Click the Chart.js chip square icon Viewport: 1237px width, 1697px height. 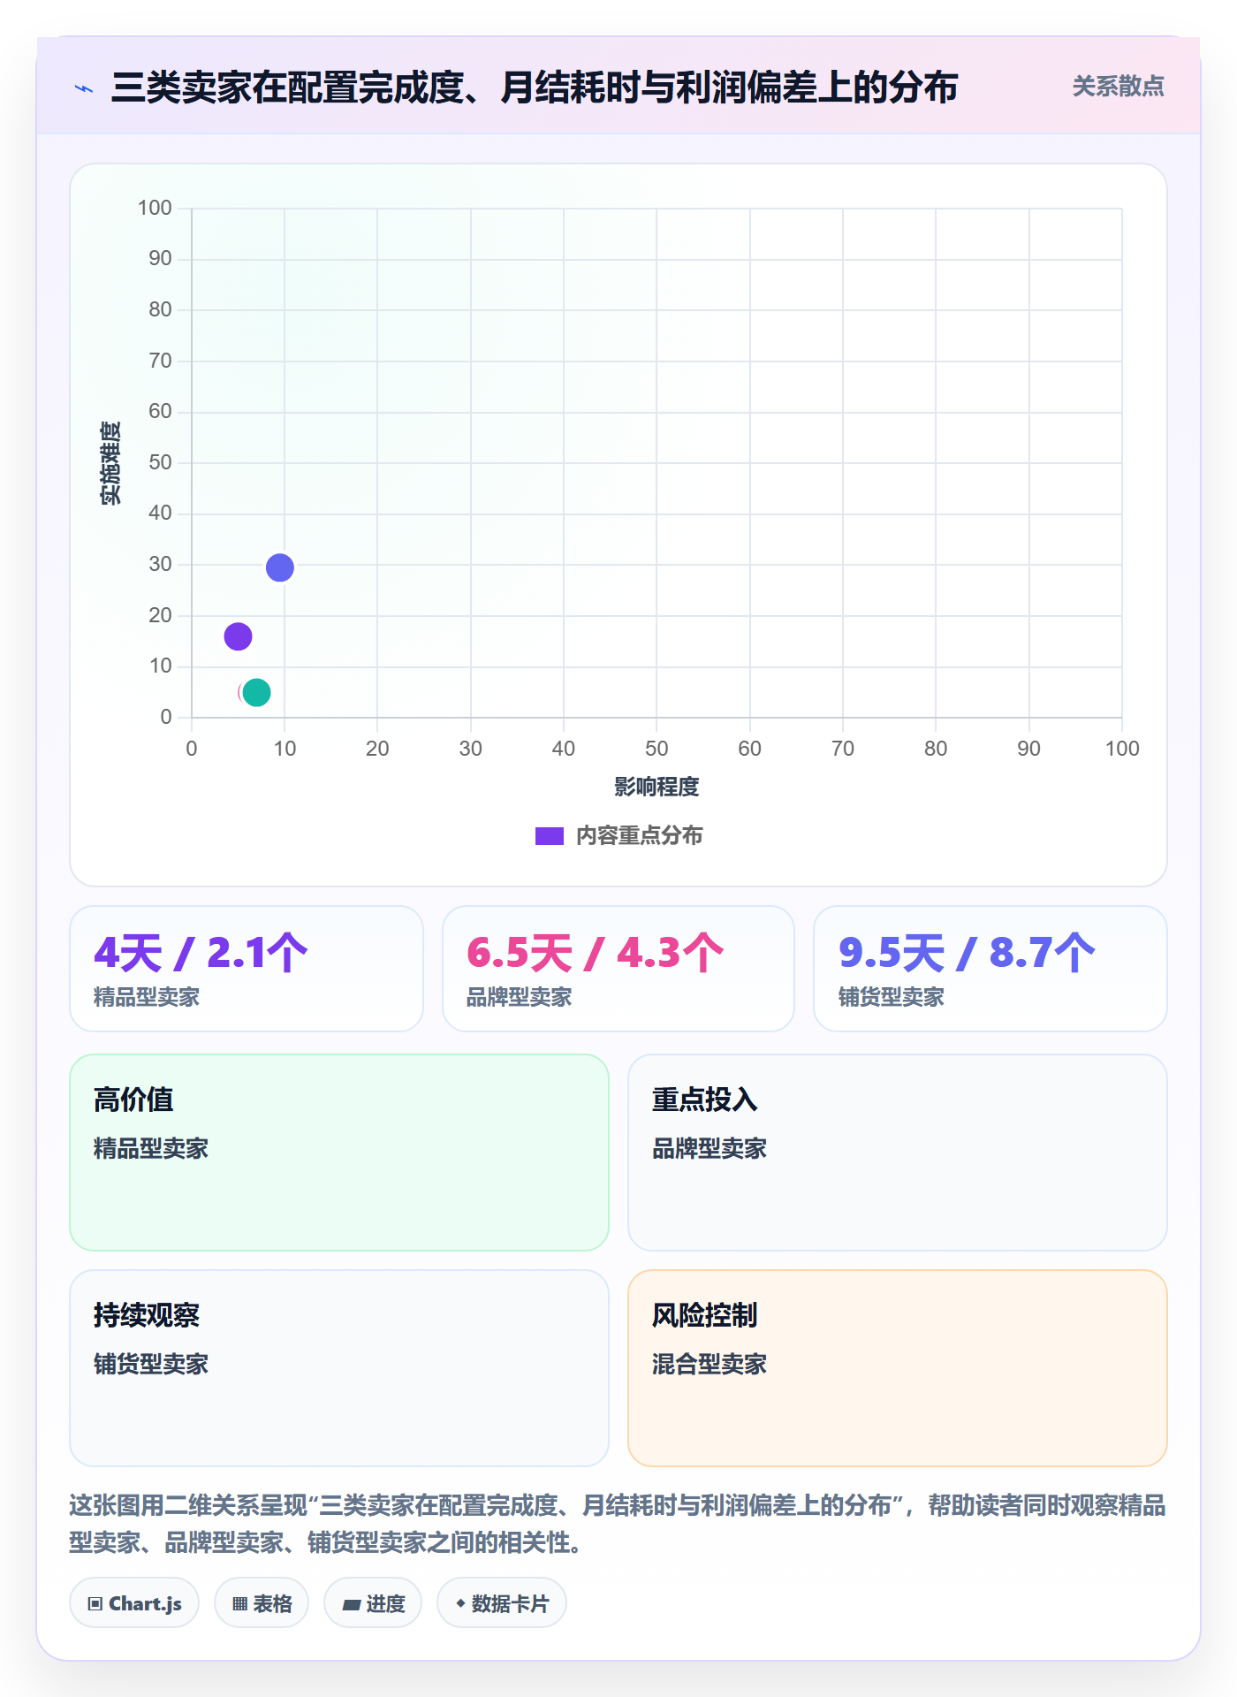95,1604
